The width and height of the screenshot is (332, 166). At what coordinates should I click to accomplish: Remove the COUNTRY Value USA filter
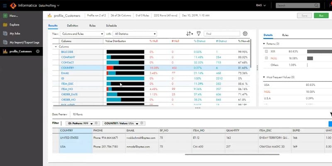tap(142, 123)
